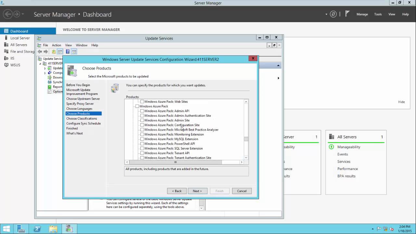Check Windows Azure Pack: Configuration Site
This screenshot has width=416, height=234.
[142, 125]
